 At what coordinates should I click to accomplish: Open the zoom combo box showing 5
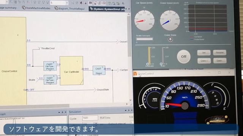click(59, 3)
